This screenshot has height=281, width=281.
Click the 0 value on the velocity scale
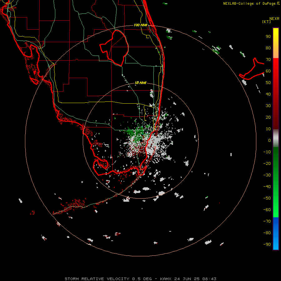[269, 140]
